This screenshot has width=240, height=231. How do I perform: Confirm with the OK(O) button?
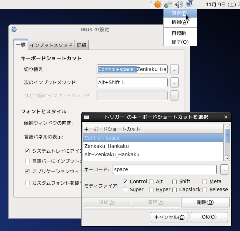click(x=209, y=217)
